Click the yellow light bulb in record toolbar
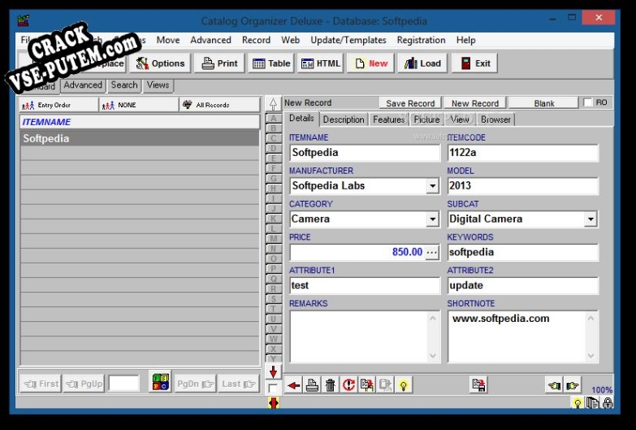This screenshot has width=636, height=430. [403, 385]
